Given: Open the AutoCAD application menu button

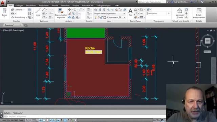Looking at the screenshot, I should (3, 3).
